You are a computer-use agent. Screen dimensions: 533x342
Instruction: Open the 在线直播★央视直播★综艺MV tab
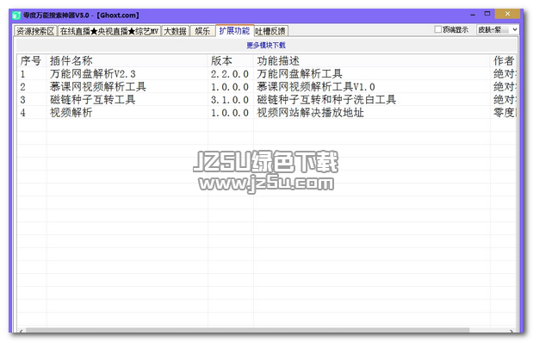[x=109, y=31]
